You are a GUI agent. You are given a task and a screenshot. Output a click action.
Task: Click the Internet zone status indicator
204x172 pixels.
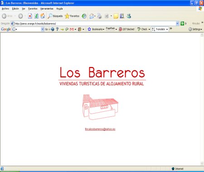pyautogui.click(x=178, y=169)
